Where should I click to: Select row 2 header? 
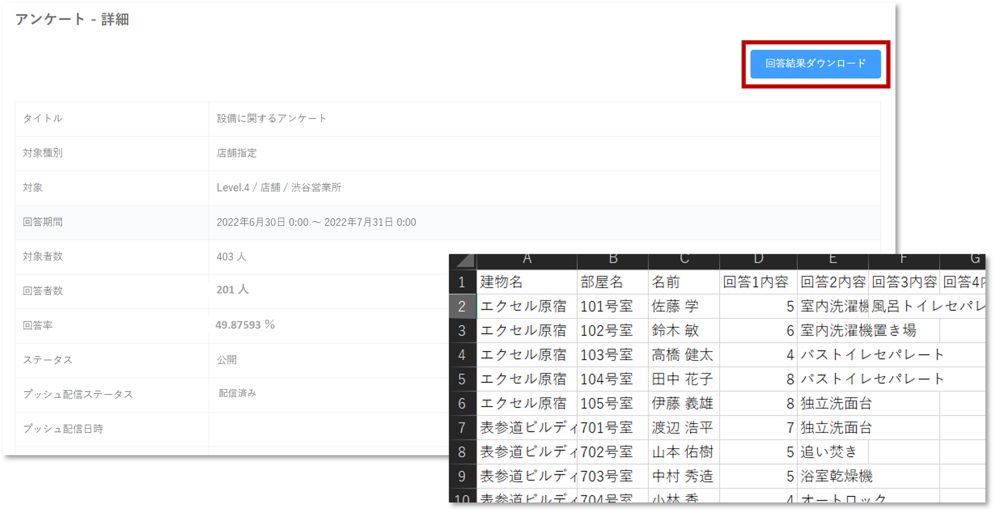coord(462,307)
